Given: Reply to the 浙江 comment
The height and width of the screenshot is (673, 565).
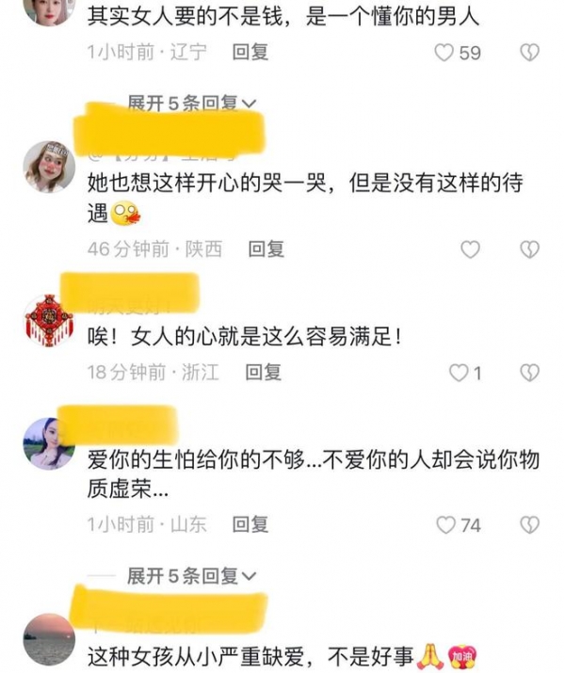Looking at the screenshot, I should tap(263, 372).
